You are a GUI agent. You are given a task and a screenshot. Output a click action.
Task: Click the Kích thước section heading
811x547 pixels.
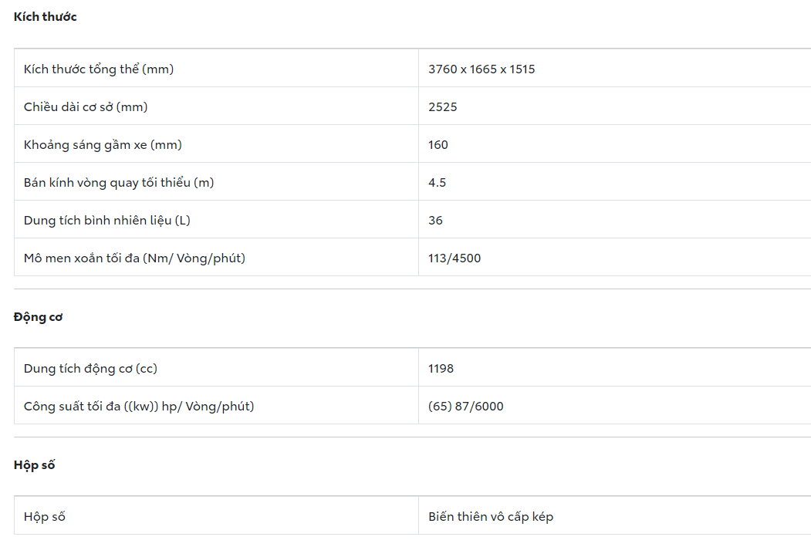45,17
